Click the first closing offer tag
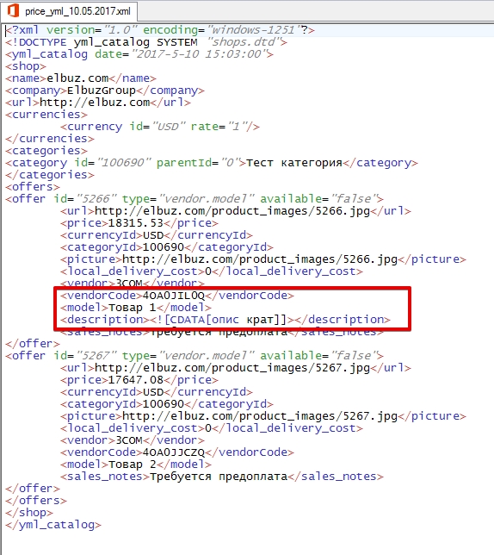The height and width of the screenshot is (555, 494). [x=33, y=344]
